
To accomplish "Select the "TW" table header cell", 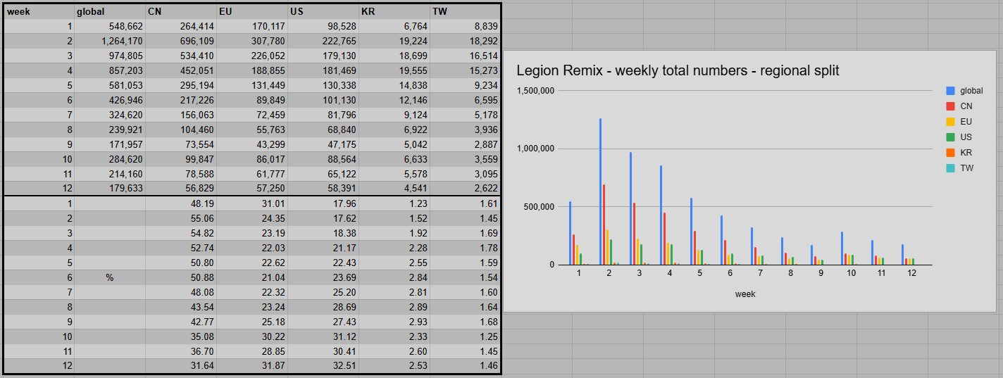I will tap(465, 11).
